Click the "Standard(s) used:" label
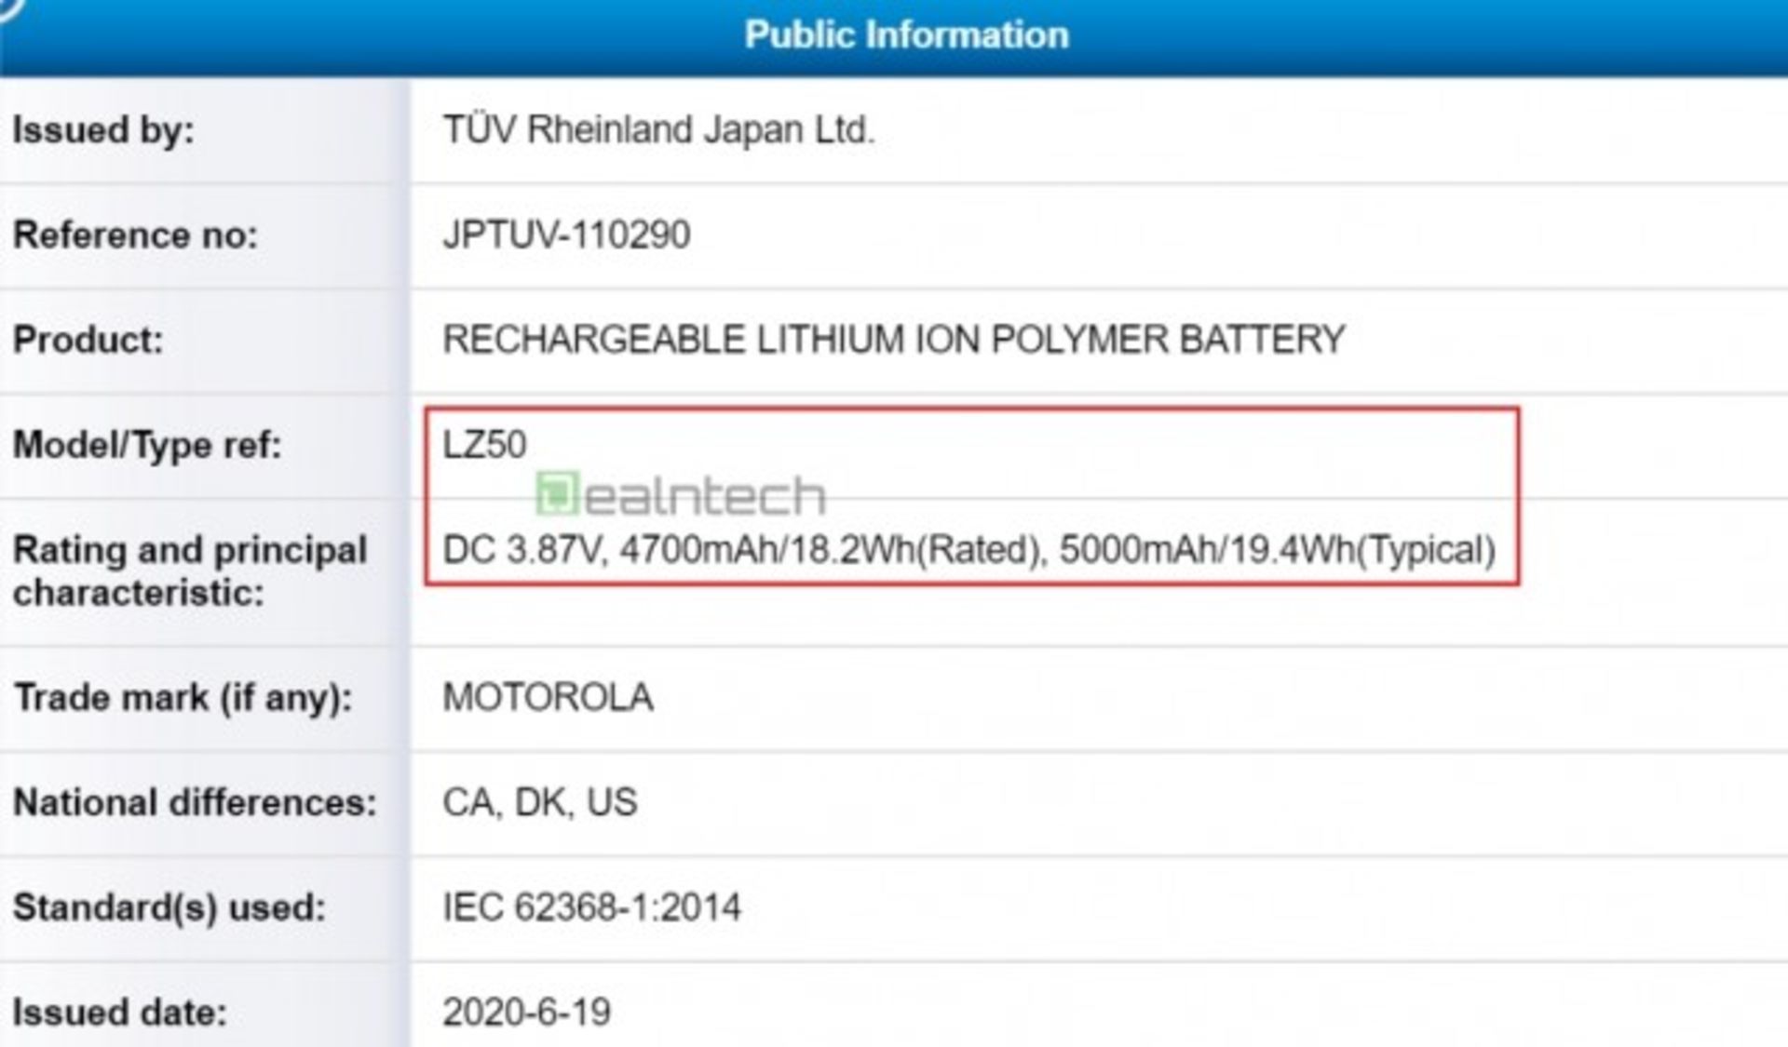This screenshot has width=1788, height=1047. coord(169,907)
